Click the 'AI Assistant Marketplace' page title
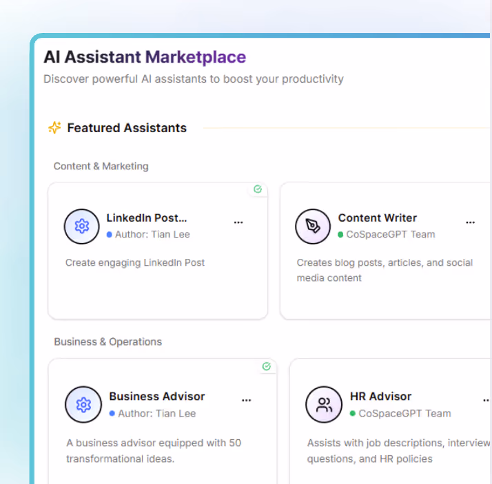The image size is (492, 484). [x=145, y=57]
